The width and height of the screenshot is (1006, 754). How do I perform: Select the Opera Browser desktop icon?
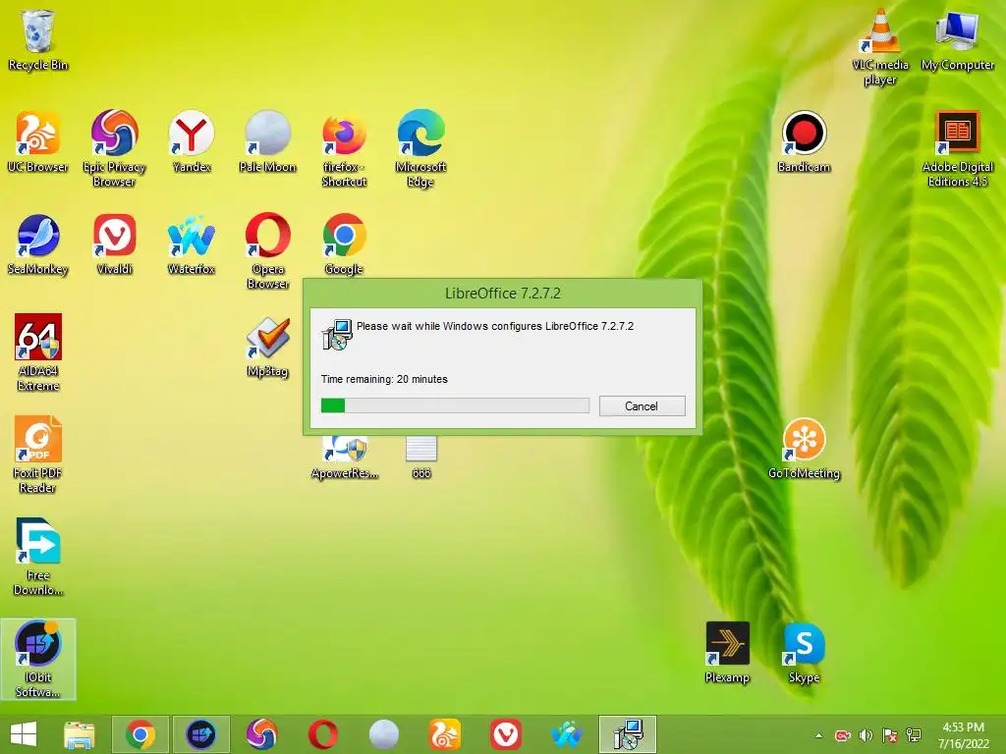pos(267,250)
